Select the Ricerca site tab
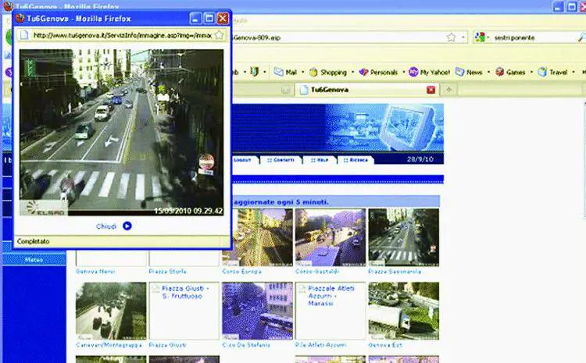 pos(356,159)
